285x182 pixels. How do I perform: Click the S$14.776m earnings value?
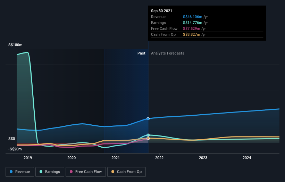(192, 23)
